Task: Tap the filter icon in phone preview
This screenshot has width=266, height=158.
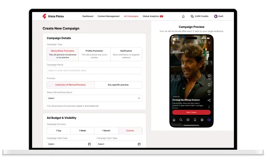Action: click(209, 43)
